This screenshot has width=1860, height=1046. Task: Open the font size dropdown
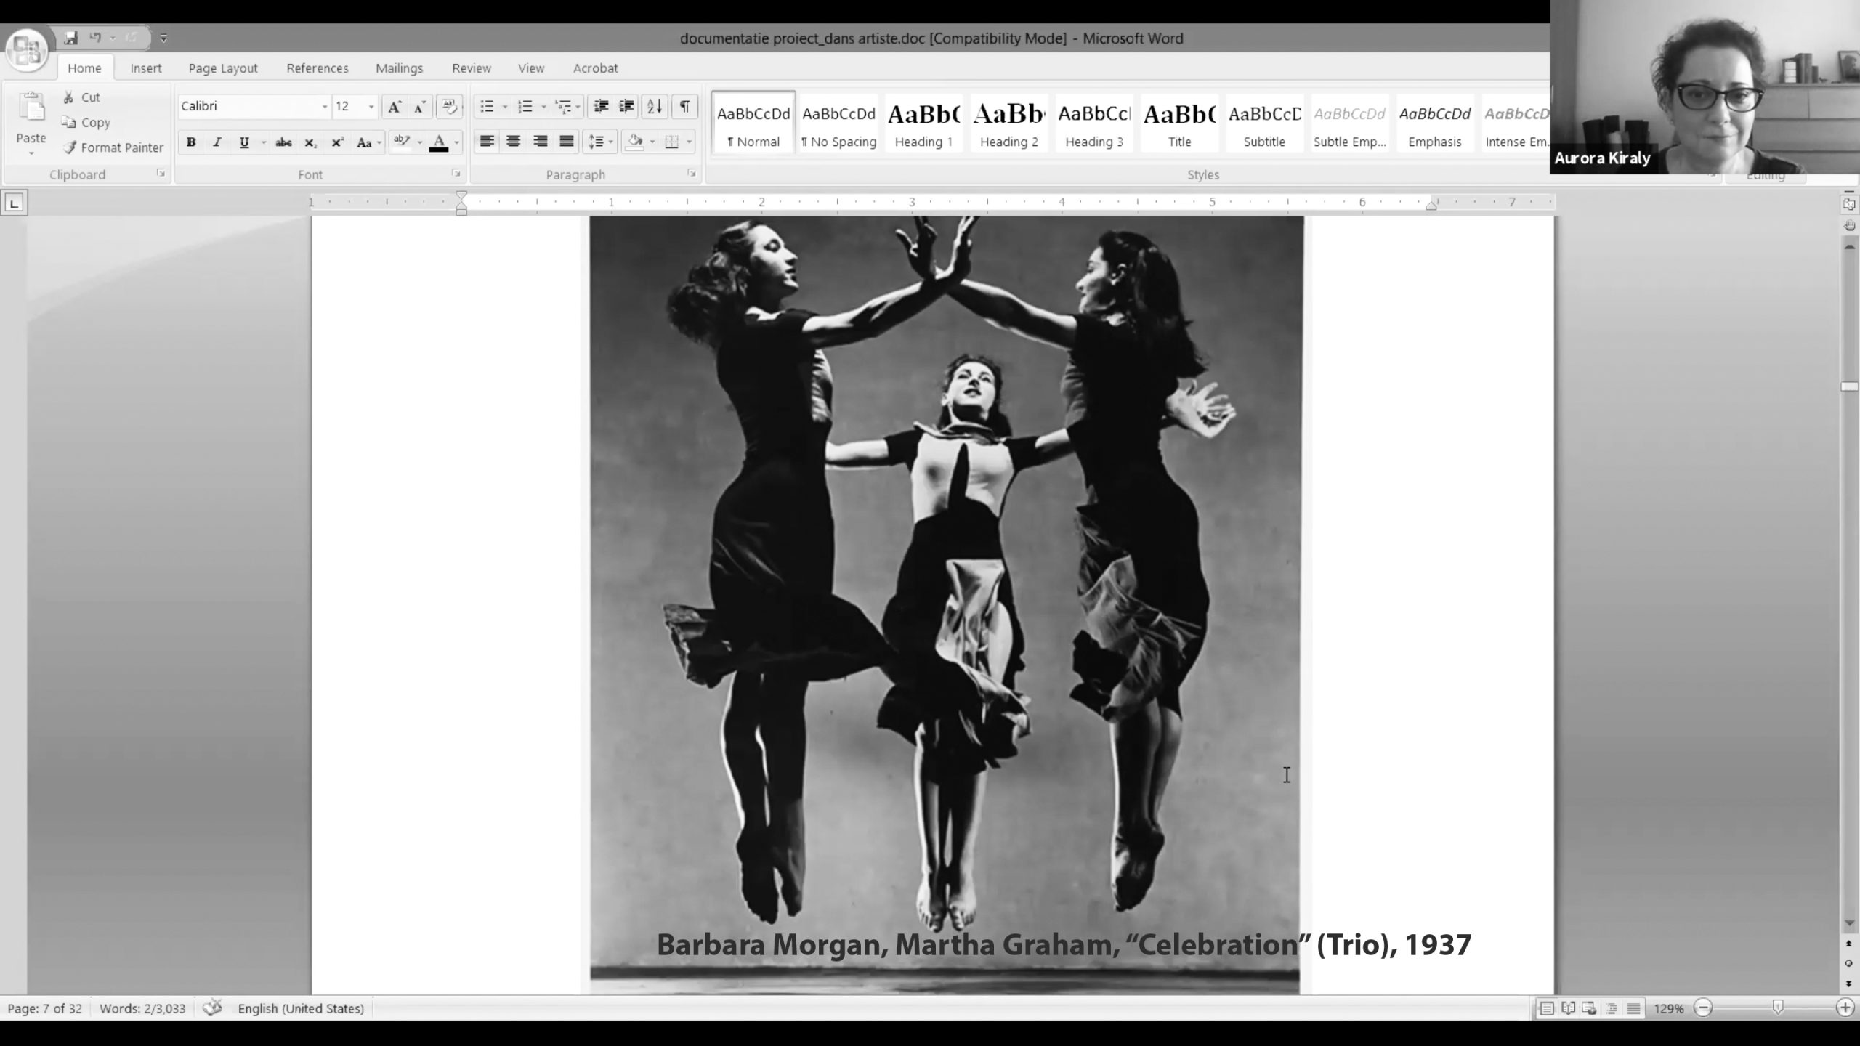(371, 107)
